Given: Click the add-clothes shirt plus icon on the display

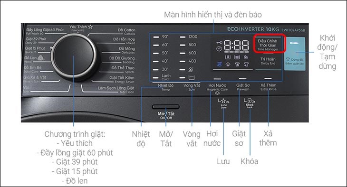Looking at the screenshot, I should pyautogui.click(x=246, y=65).
